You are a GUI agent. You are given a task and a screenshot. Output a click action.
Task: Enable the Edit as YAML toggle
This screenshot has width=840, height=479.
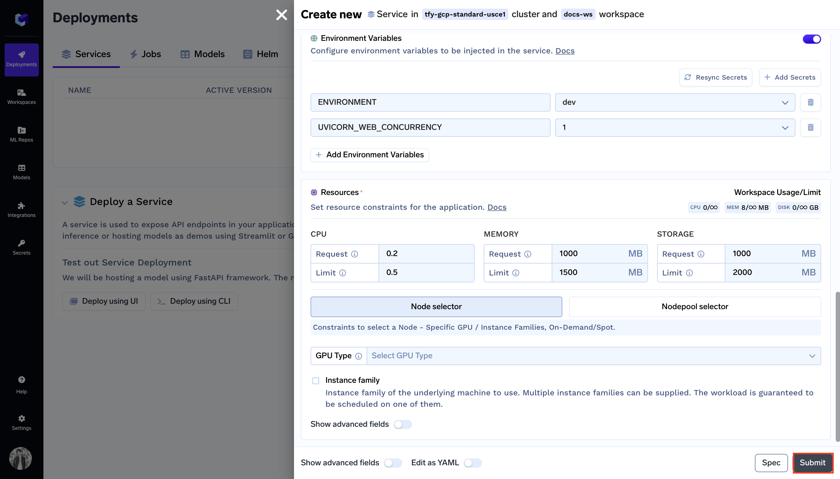point(473,463)
